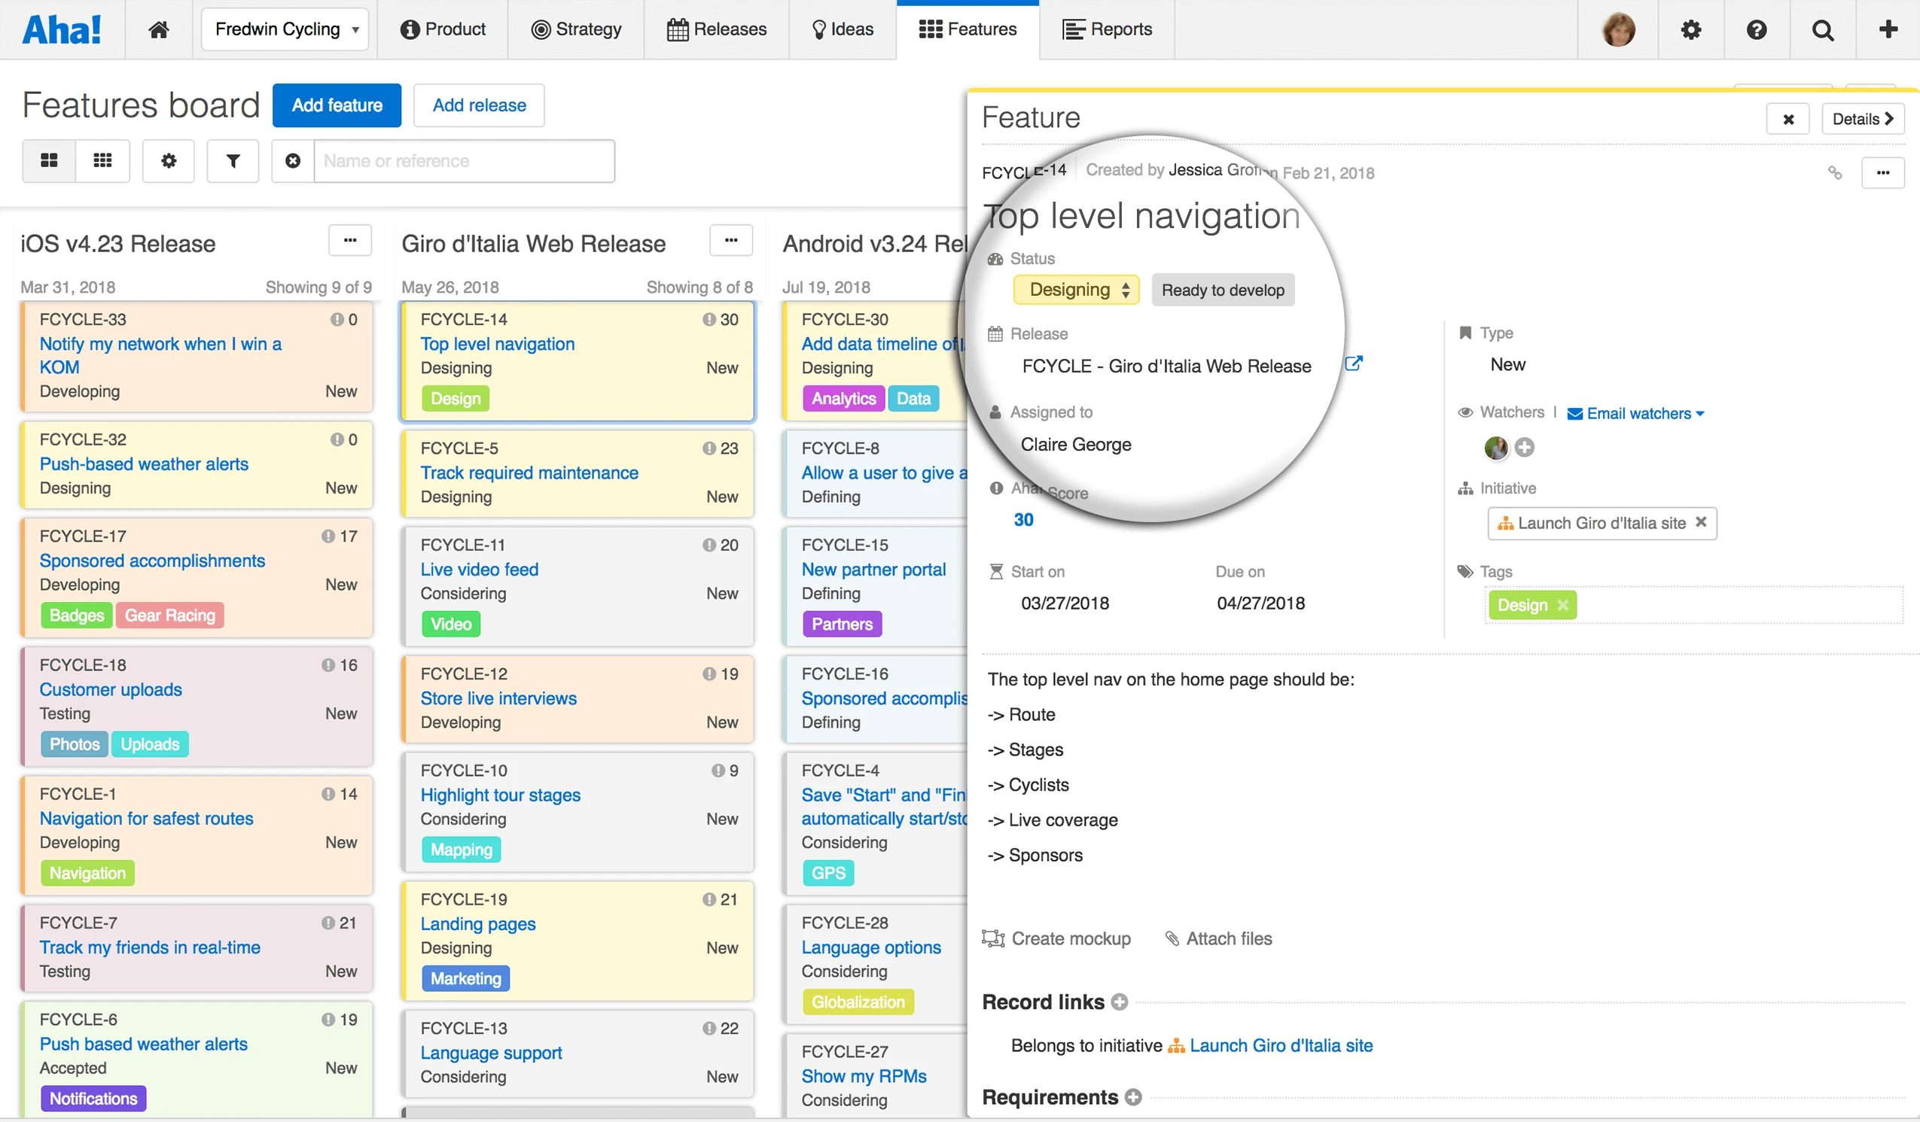Remove the Design tag from feature
The image size is (1920, 1122).
pos(1562,606)
